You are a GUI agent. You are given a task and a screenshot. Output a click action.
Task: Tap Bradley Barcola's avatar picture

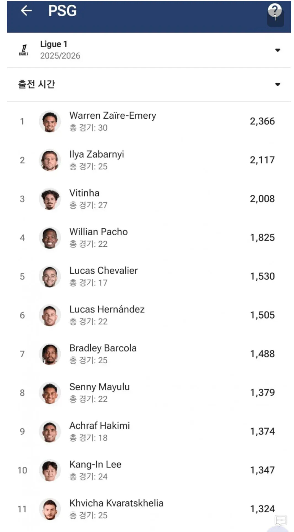(50, 354)
